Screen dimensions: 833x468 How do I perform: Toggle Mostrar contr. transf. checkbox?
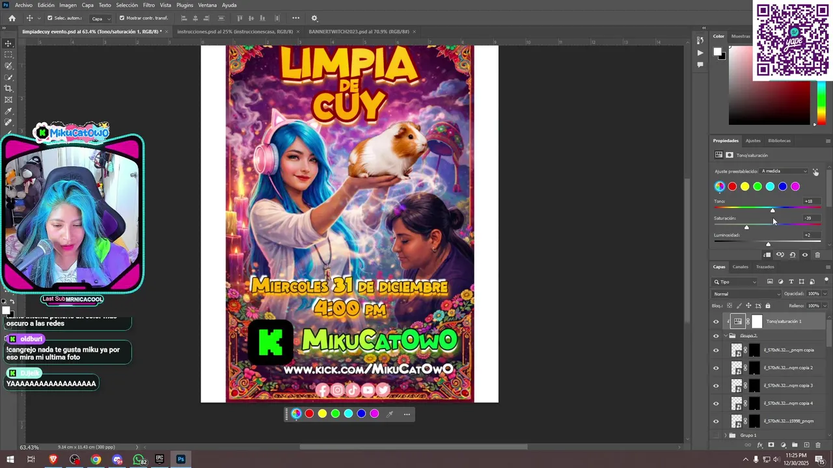[122, 18]
